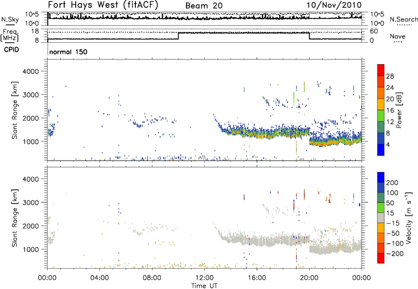418x289 pixels.
Task: Click the gray scatter band at 16:00 in velocity panel
Action: 257,241
